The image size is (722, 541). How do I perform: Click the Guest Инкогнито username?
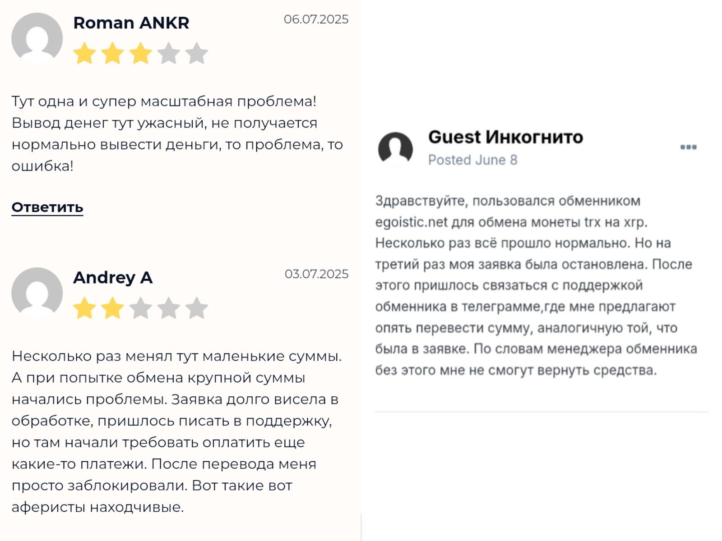point(505,137)
